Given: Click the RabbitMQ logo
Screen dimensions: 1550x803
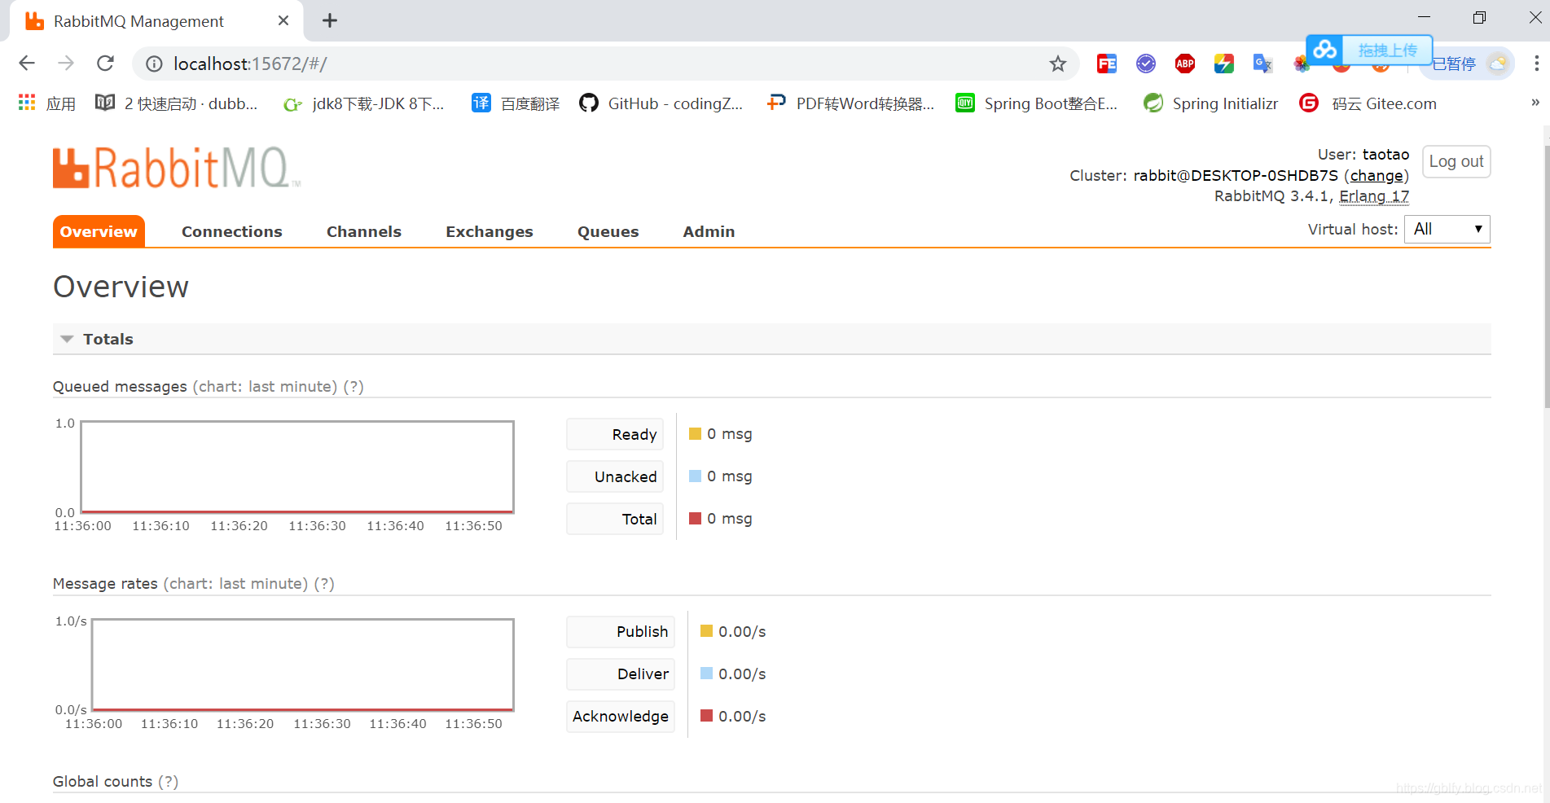Looking at the screenshot, I should [x=176, y=168].
